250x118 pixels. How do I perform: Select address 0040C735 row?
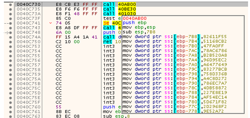tap(29, 9)
